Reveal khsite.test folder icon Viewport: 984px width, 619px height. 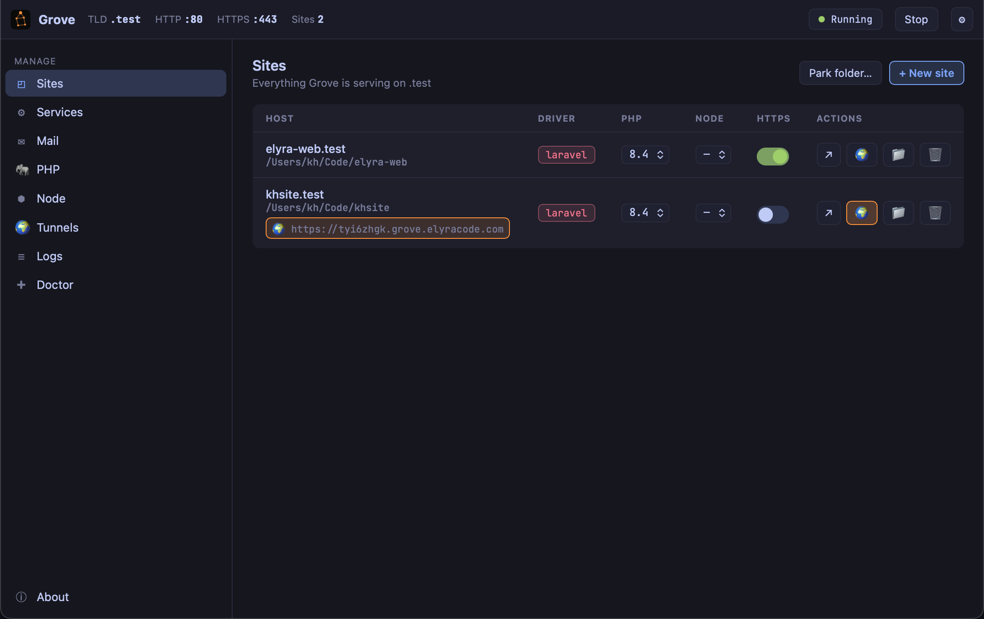pos(898,213)
